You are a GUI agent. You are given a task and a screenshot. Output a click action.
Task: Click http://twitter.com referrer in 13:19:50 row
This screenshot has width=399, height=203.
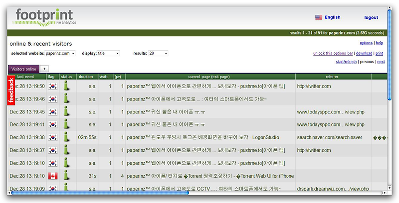(x=314, y=86)
